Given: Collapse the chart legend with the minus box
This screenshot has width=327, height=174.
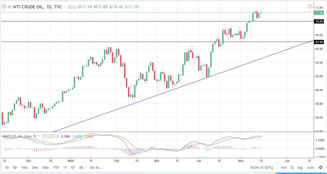Looking at the screenshot, I should pos(4,7).
